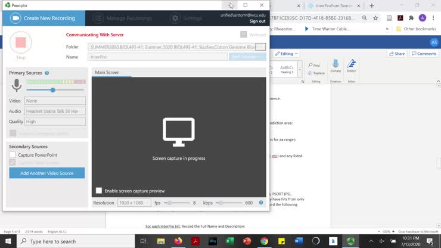
Task: Switch to Manage Recordings tab
Action: 124,18
